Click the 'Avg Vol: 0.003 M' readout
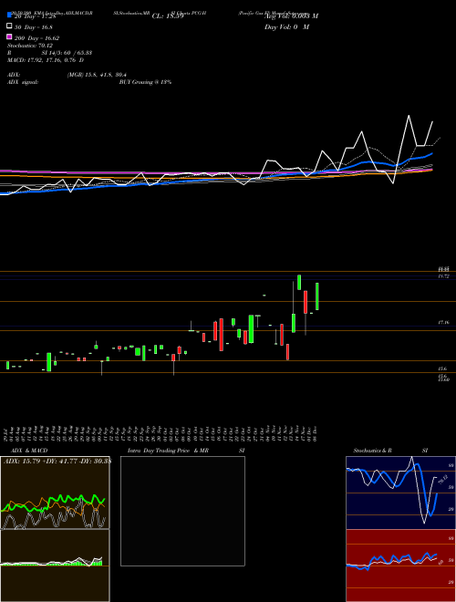The width and height of the screenshot is (456, 602). [291, 16]
